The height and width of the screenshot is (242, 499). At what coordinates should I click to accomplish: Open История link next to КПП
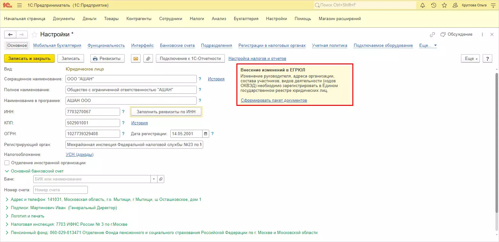pyautogui.click(x=140, y=123)
